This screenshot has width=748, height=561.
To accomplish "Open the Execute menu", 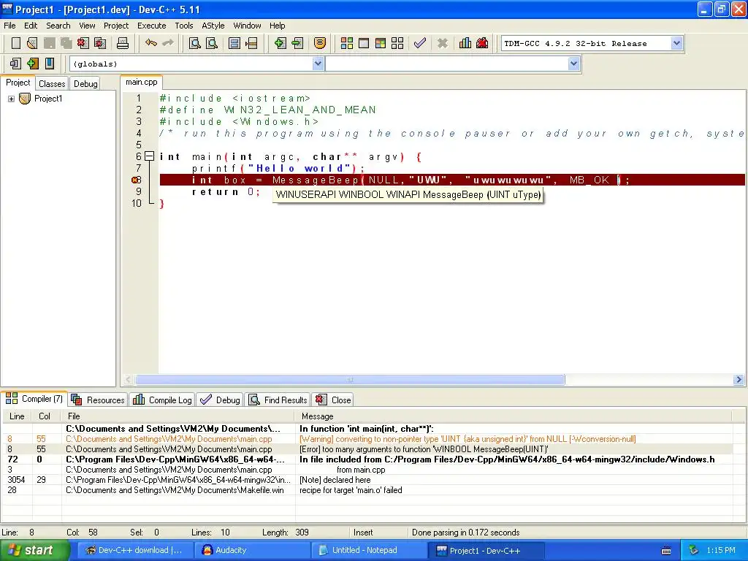I will [x=152, y=26].
